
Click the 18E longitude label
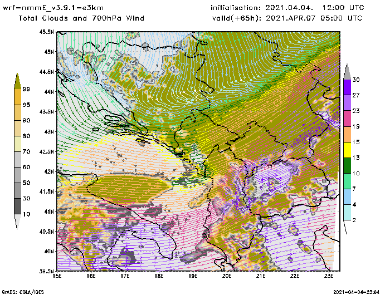point(159,276)
